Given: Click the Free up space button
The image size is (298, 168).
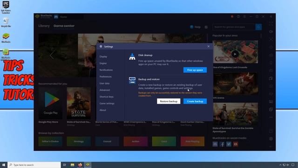Looking at the screenshot, I should coord(195,70).
